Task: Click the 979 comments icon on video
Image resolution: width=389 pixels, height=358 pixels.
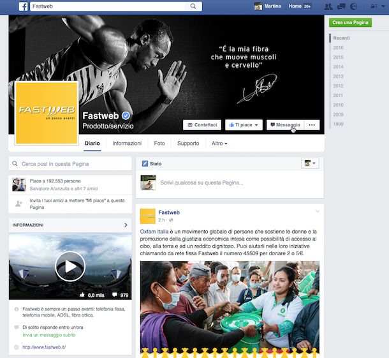Action: (x=115, y=295)
